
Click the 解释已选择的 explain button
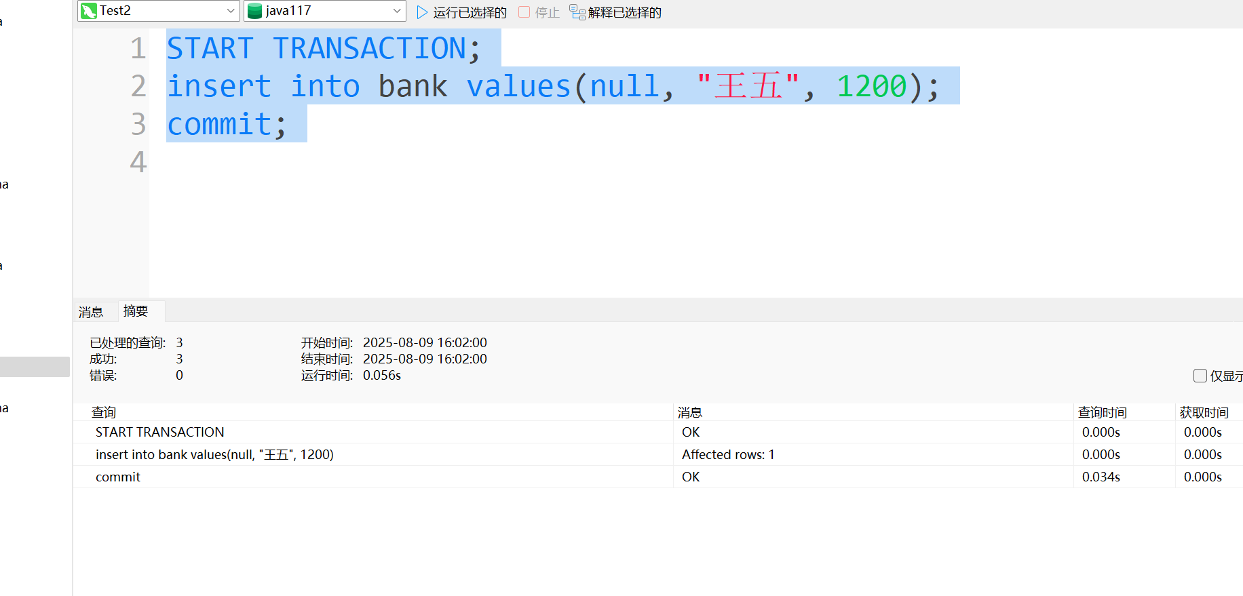(615, 12)
